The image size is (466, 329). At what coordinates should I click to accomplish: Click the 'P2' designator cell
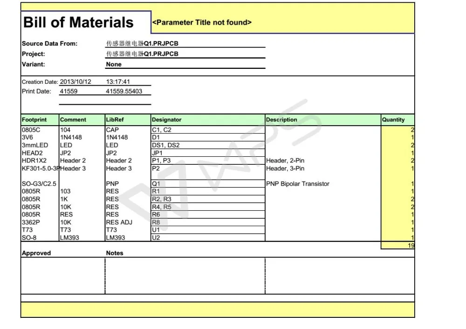pos(208,172)
